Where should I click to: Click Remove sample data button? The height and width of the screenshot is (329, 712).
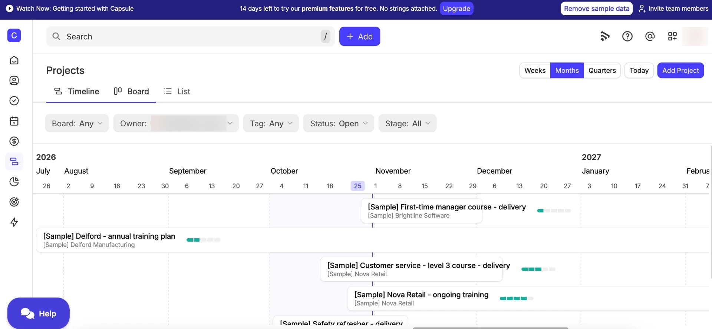click(596, 9)
